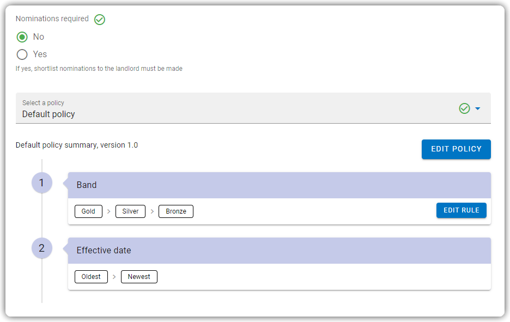
Task: Click the Silver band chip
Action: point(130,211)
